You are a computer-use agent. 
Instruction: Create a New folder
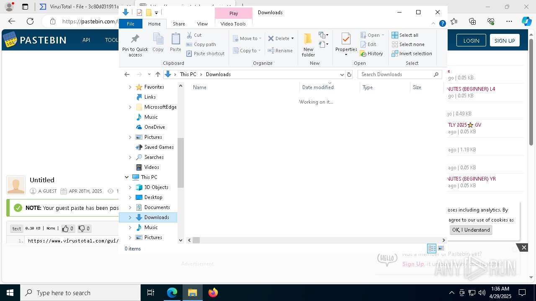click(308, 45)
